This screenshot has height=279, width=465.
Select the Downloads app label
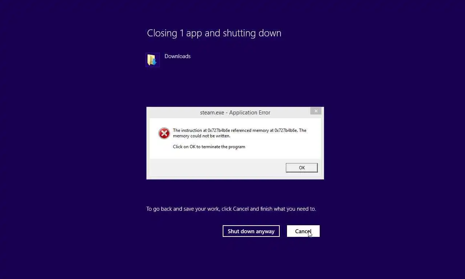177,56
